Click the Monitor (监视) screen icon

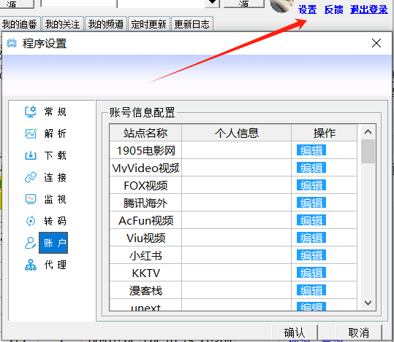[31, 199]
